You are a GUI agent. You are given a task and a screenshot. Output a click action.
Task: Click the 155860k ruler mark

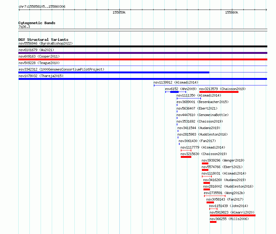[232, 12]
